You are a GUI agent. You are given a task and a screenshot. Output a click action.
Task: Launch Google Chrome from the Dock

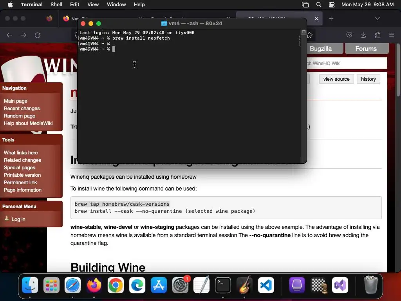click(116, 285)
